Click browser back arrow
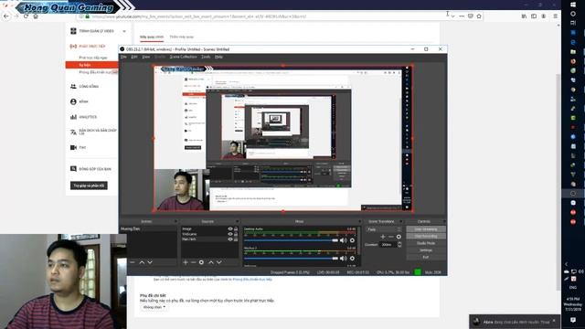 coord(6,16)
